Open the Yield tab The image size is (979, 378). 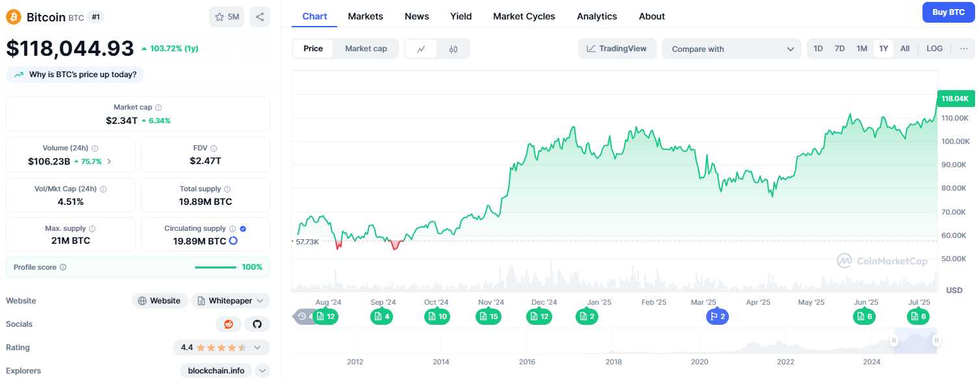tap(461, 16)
